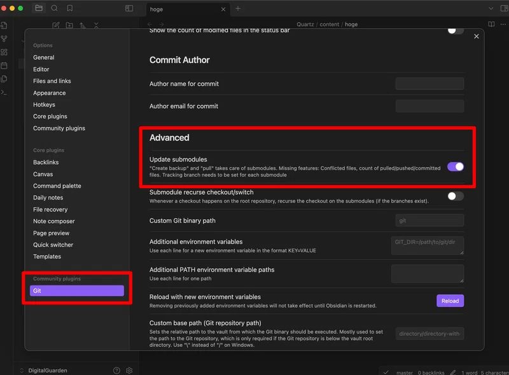Open Templates plugin settings
The width and height of the screenshot is (509, 375).
(47, 257)
